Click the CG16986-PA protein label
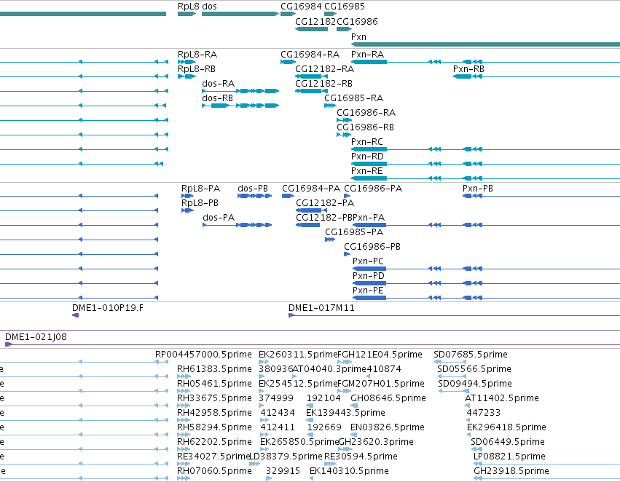The image size is (620, 482). (373, 189)
